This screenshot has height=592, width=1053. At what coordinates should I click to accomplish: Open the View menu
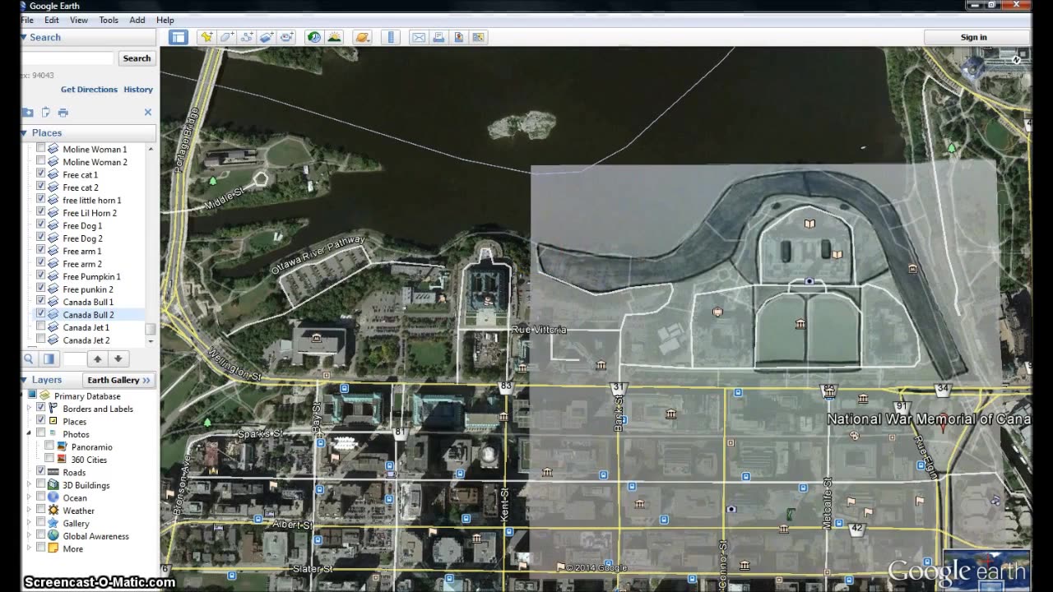[79, 20]
